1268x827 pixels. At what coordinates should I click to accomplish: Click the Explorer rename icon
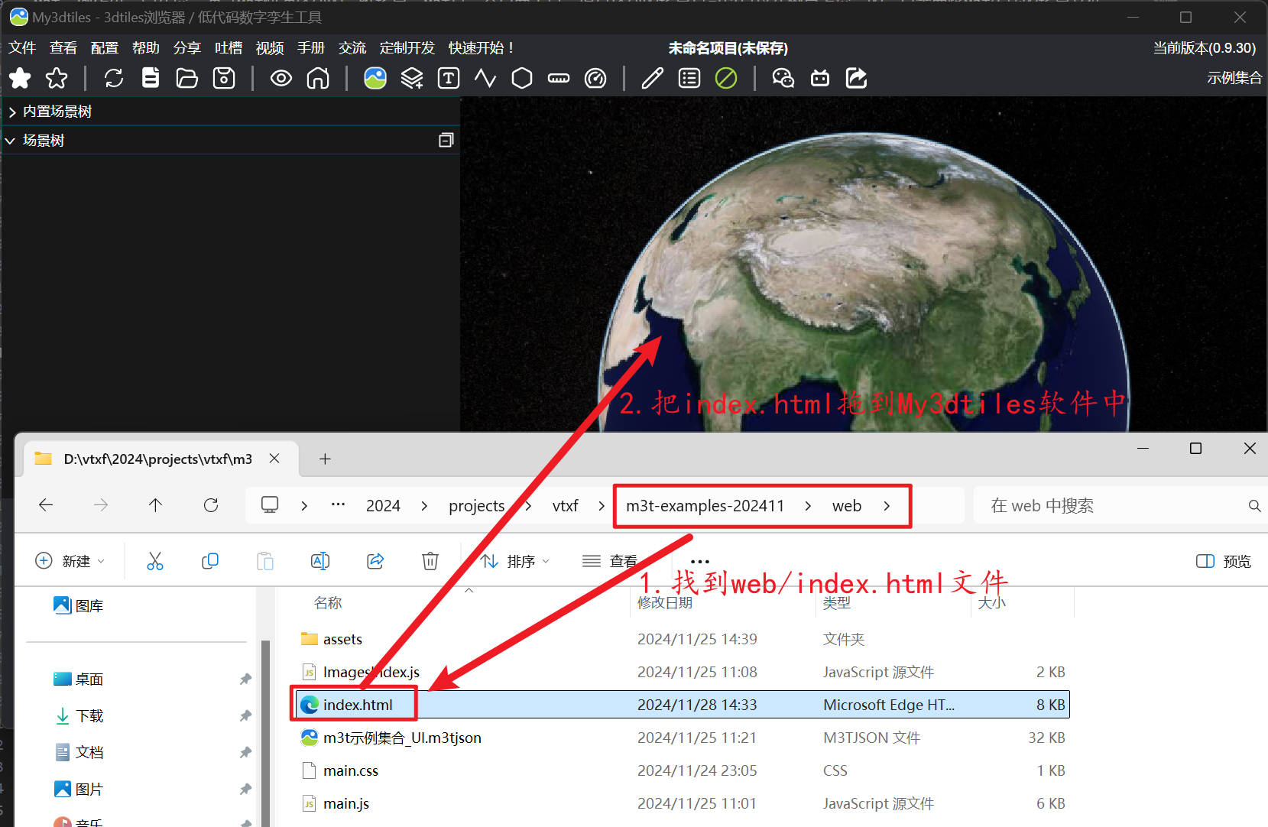[320, 561]
